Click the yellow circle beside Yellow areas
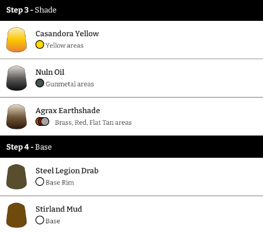This screenshot has height=232, width=263. pos(39,45)
